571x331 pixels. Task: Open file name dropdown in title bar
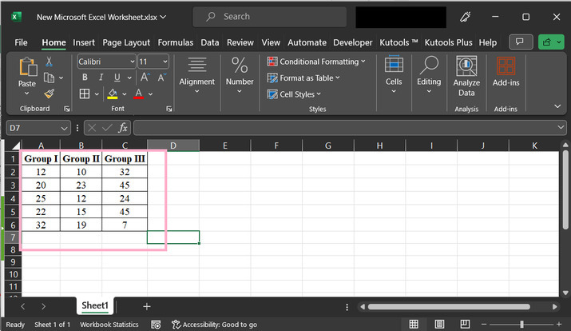[163, 17]
